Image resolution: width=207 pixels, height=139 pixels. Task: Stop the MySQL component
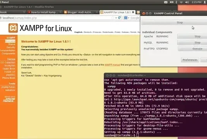pyautogui.click(x=192, y=42)
